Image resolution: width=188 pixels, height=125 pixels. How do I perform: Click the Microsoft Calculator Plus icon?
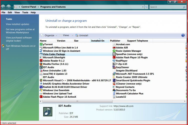coord(114,93)
